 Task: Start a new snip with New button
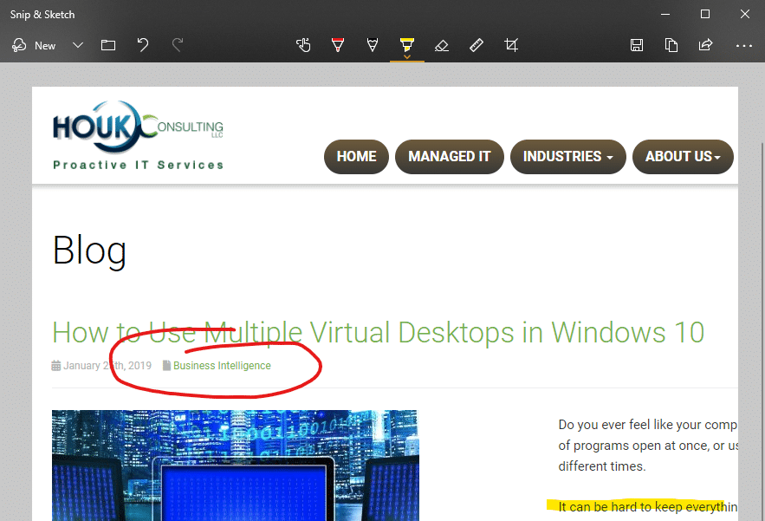click(34, 45)
